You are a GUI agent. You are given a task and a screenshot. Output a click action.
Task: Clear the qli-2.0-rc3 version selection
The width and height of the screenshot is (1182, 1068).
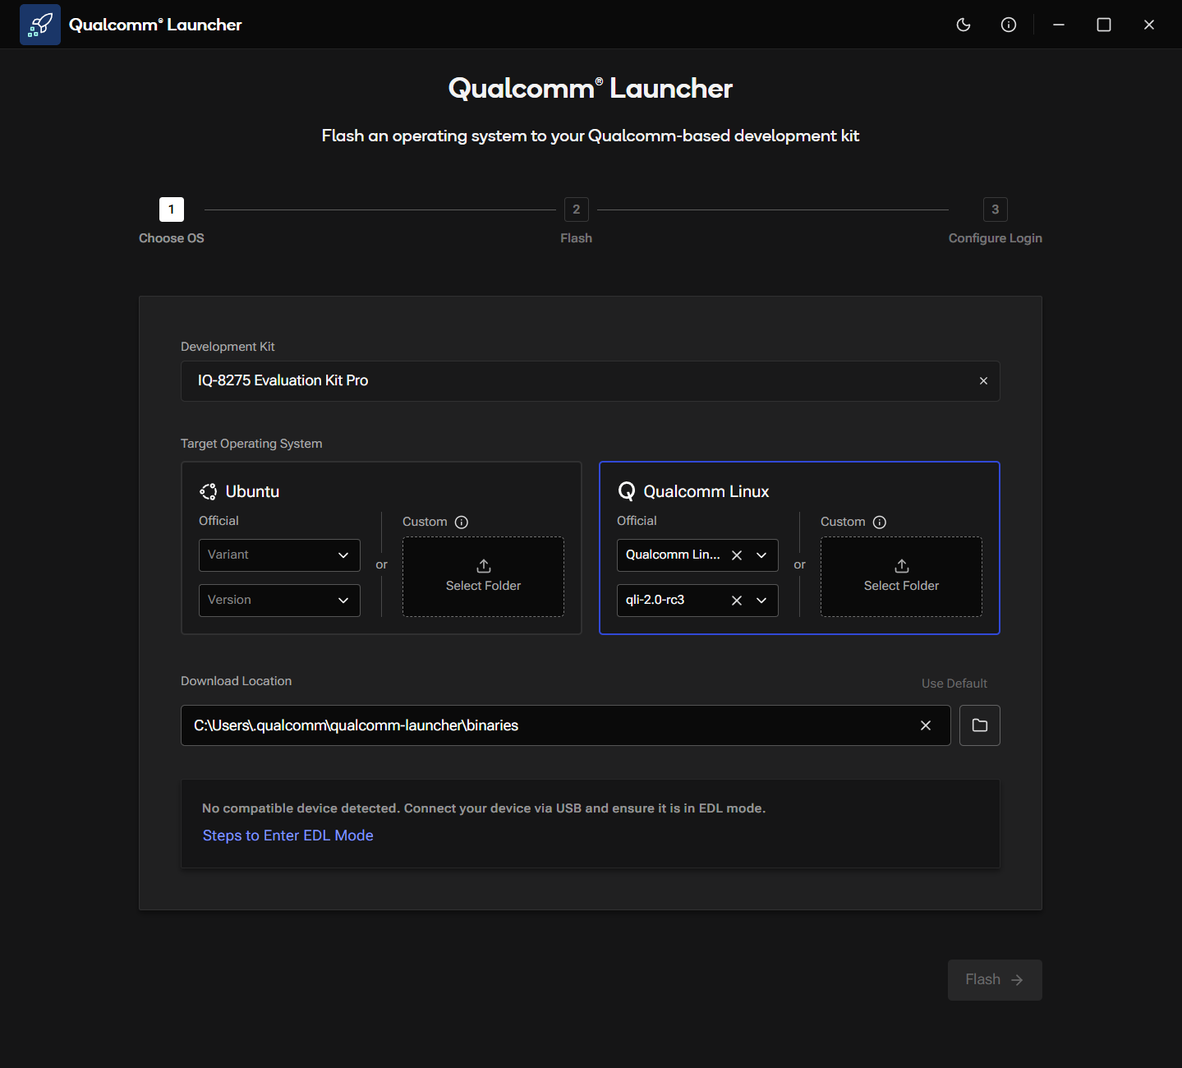737,601
